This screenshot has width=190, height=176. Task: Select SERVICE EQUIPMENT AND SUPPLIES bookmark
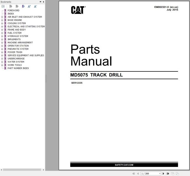coord(26,55)
